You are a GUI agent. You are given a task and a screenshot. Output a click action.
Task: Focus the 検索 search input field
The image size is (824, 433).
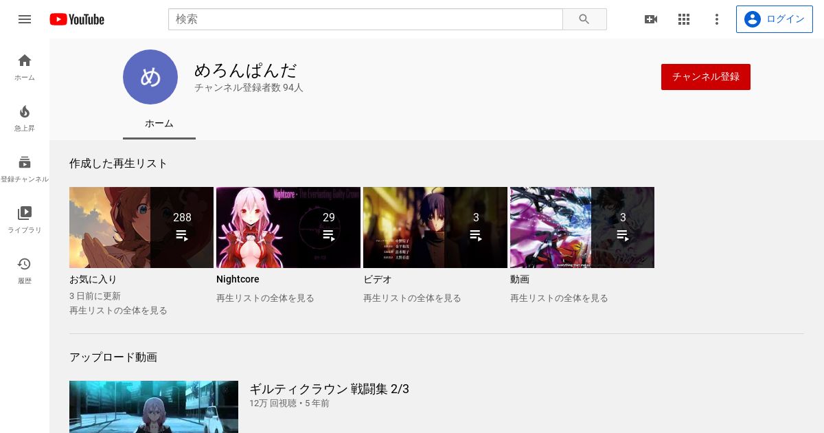(365, 19)
